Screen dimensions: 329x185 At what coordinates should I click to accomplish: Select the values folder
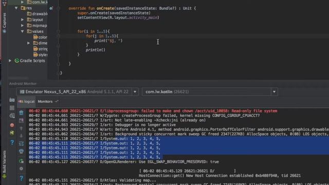tap(35, 31)
